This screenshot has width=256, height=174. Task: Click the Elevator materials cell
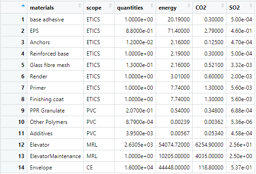coord(40,145)
